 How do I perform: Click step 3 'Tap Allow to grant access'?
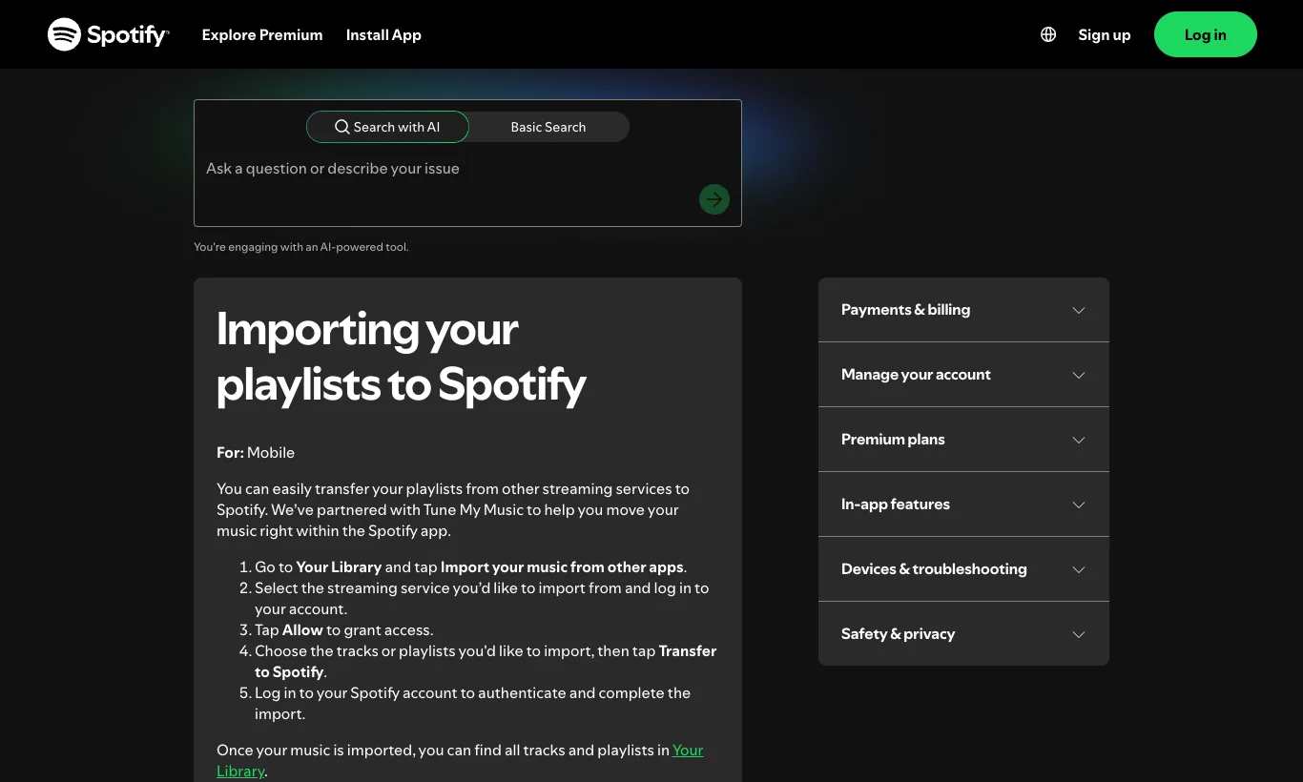coord(343,629)
